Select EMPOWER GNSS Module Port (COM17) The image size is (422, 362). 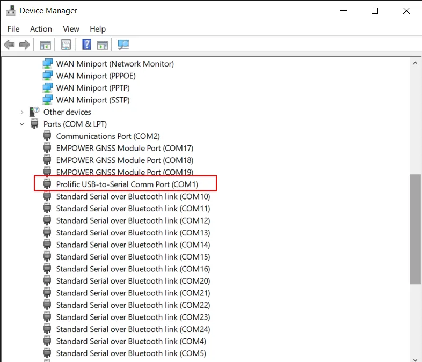(x=125, y=148)
